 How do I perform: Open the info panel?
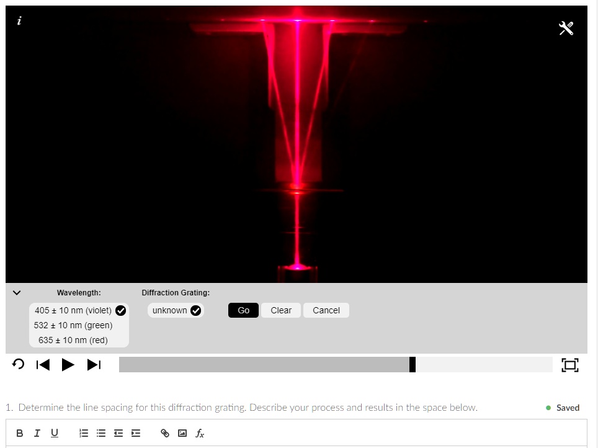coord(19,20)
